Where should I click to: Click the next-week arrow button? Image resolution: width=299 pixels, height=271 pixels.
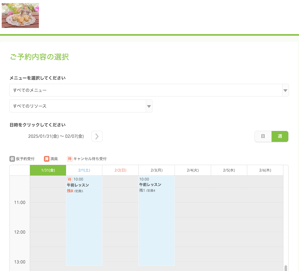(x=97, y=136)
